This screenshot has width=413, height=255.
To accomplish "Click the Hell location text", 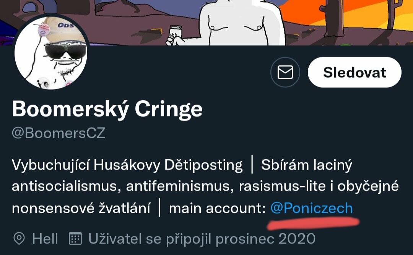I will point(45,239).
